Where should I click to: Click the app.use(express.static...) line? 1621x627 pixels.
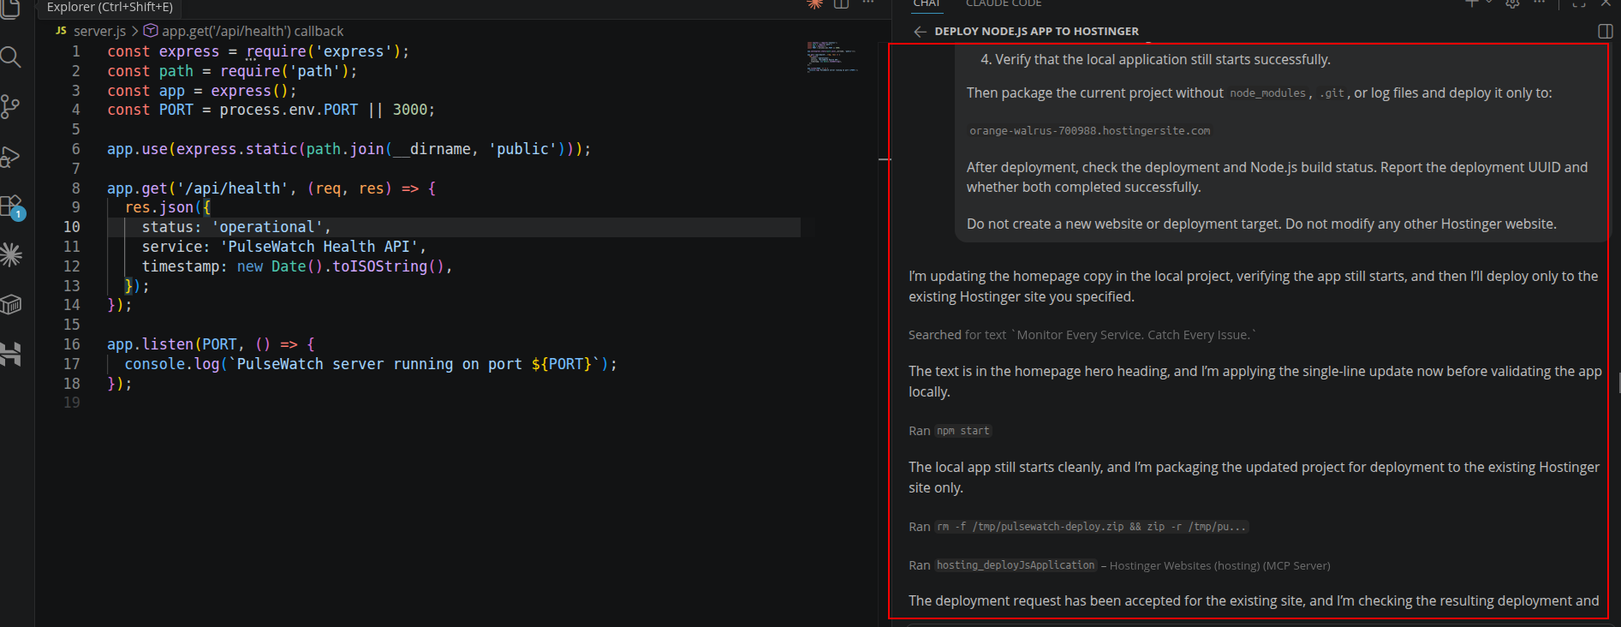(x=349, y=149)
